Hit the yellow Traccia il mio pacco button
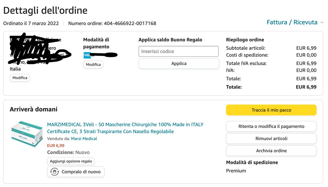Viewport: 328px width, 187px height. (x=271, y=110)
